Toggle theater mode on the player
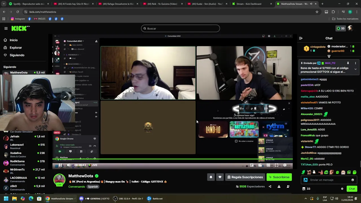 coord(268,165)
